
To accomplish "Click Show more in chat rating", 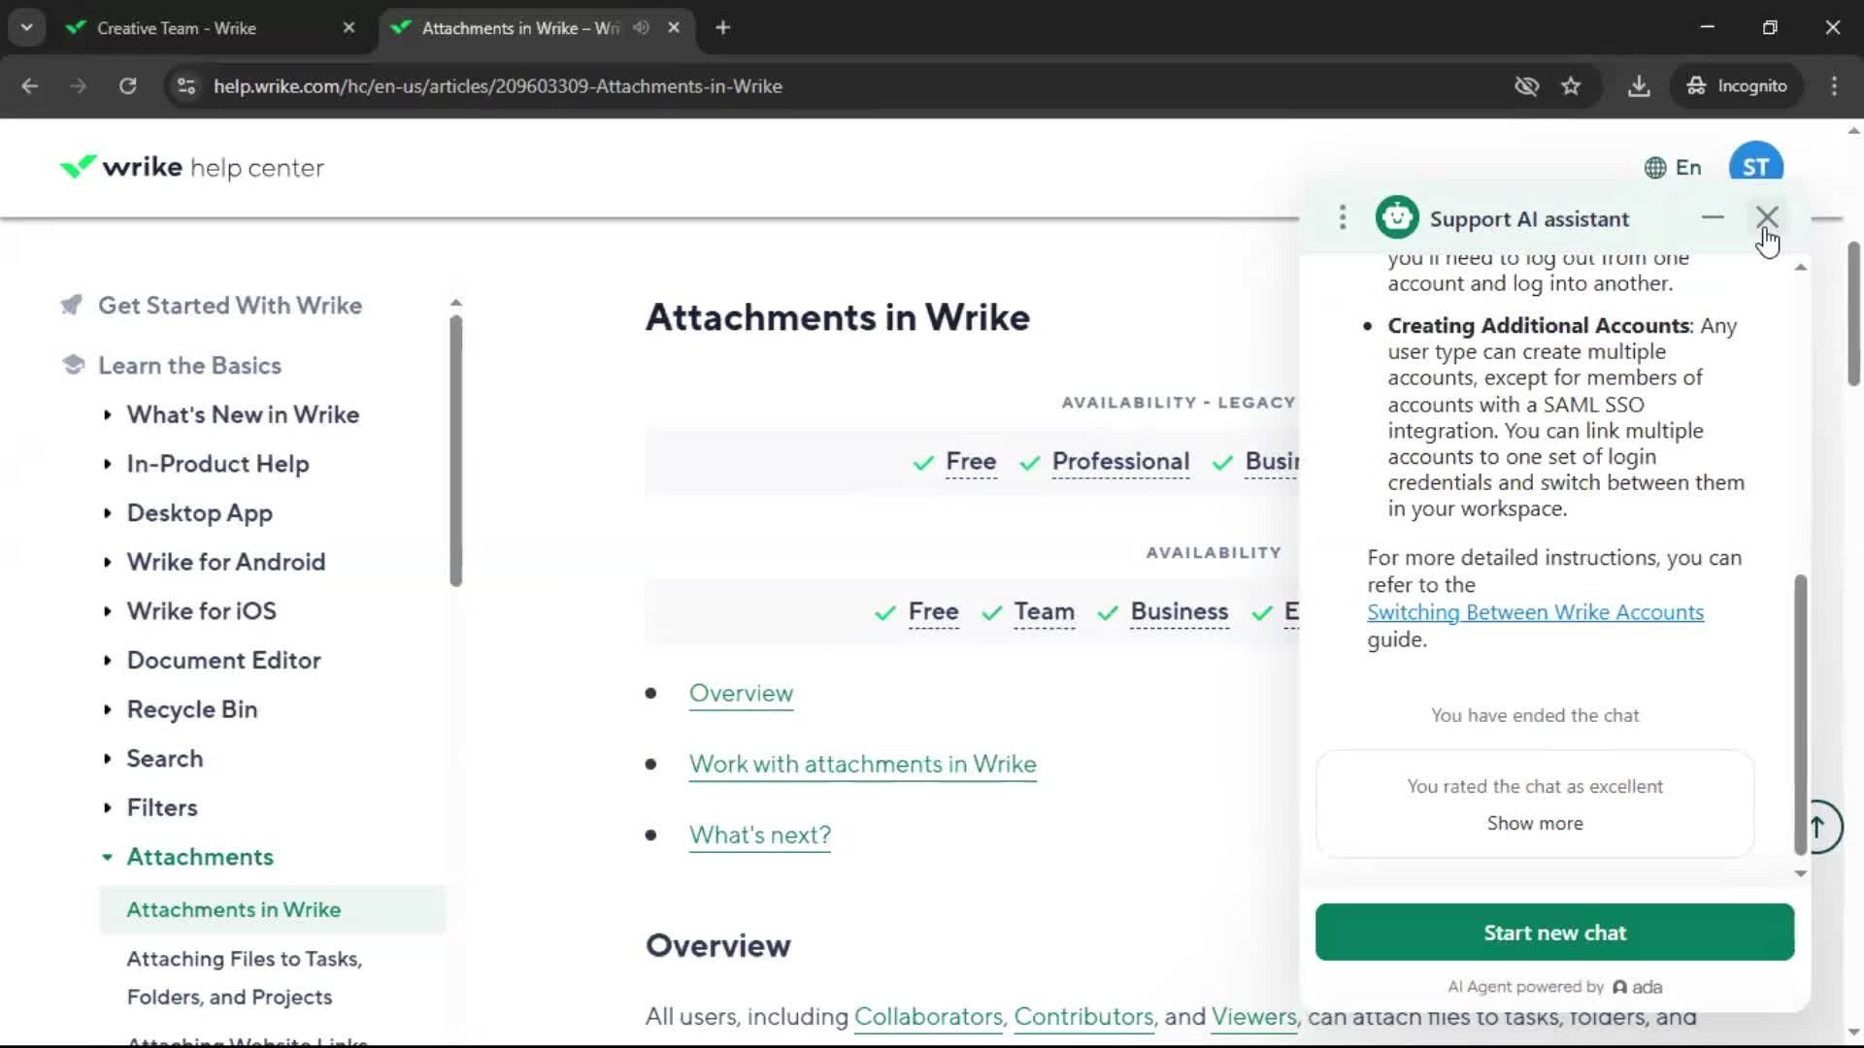I will coord(1535,823).
